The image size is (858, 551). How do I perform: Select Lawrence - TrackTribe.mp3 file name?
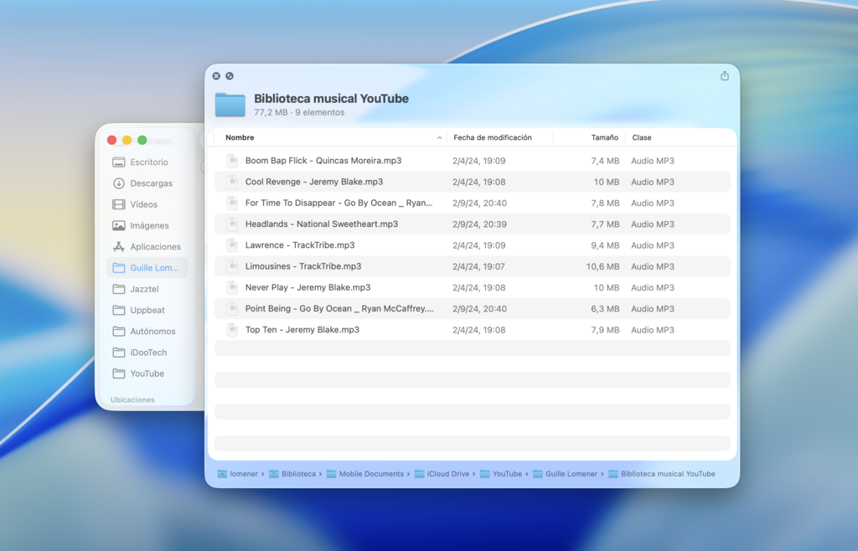(300, 245)
